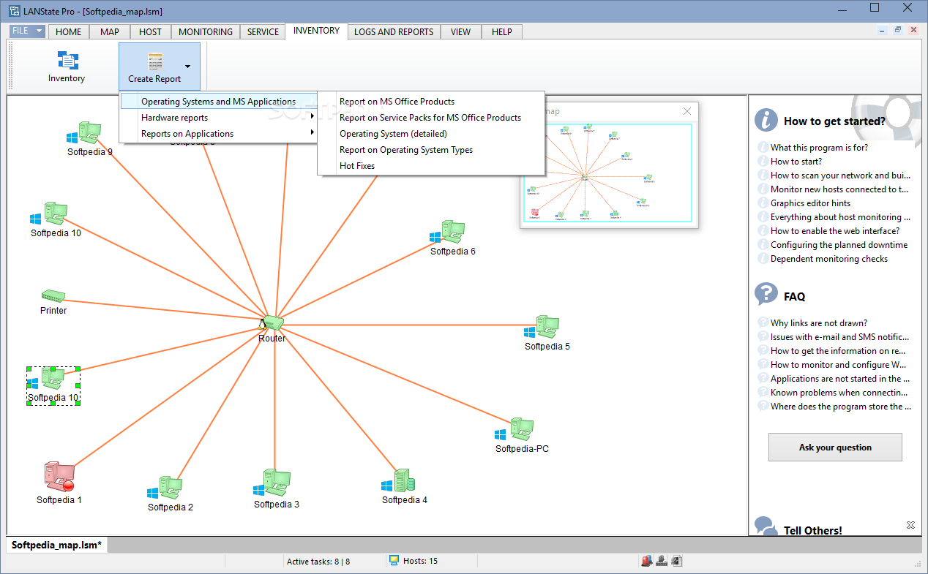Image resolution: width=928 pixels, height=574 pixels.
Task: Click the 'Hosts: 15' status bar text
Action: click(x=421, y=562)
